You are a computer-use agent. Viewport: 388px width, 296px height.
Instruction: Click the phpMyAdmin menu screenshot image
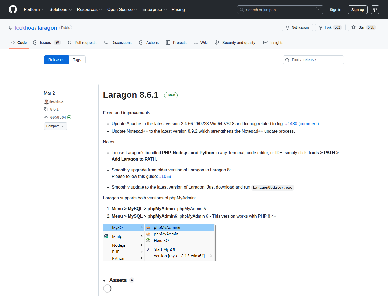(x=160, y=243)
